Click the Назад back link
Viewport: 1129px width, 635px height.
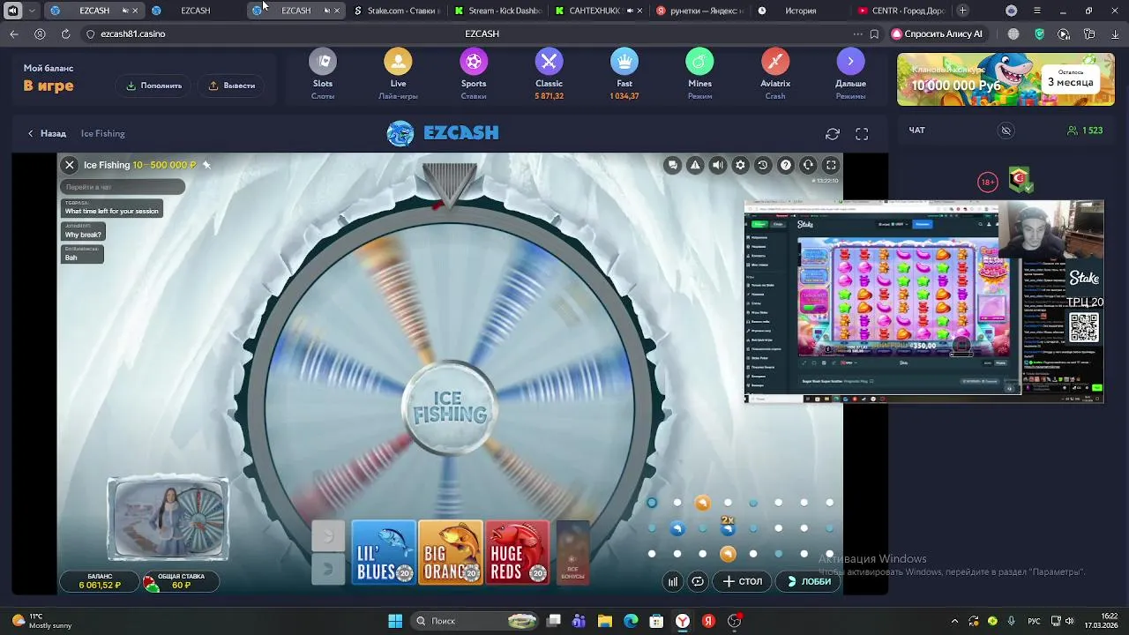tap(47, 133)
